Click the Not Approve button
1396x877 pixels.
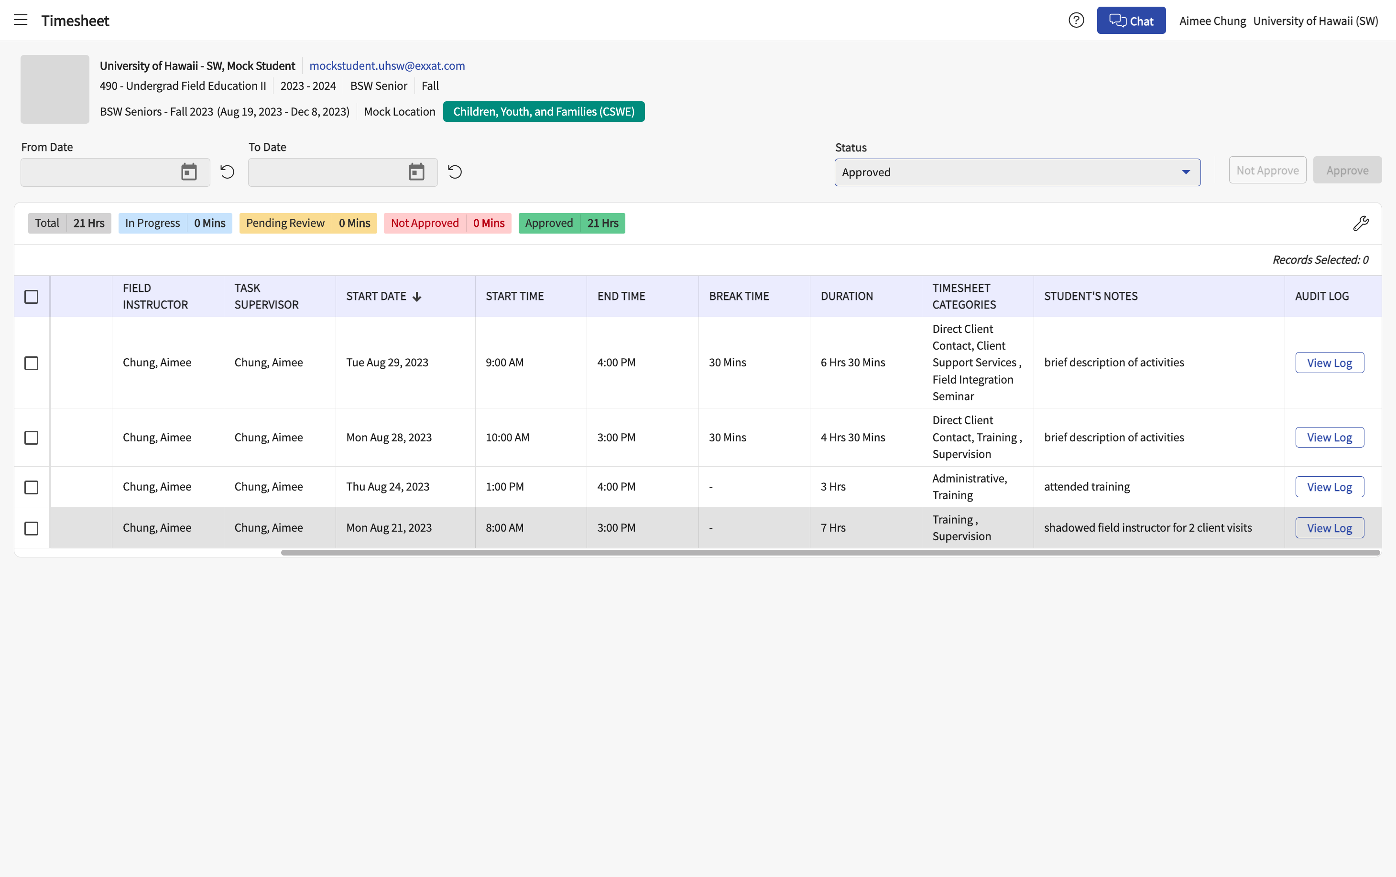click(1267, 171)
